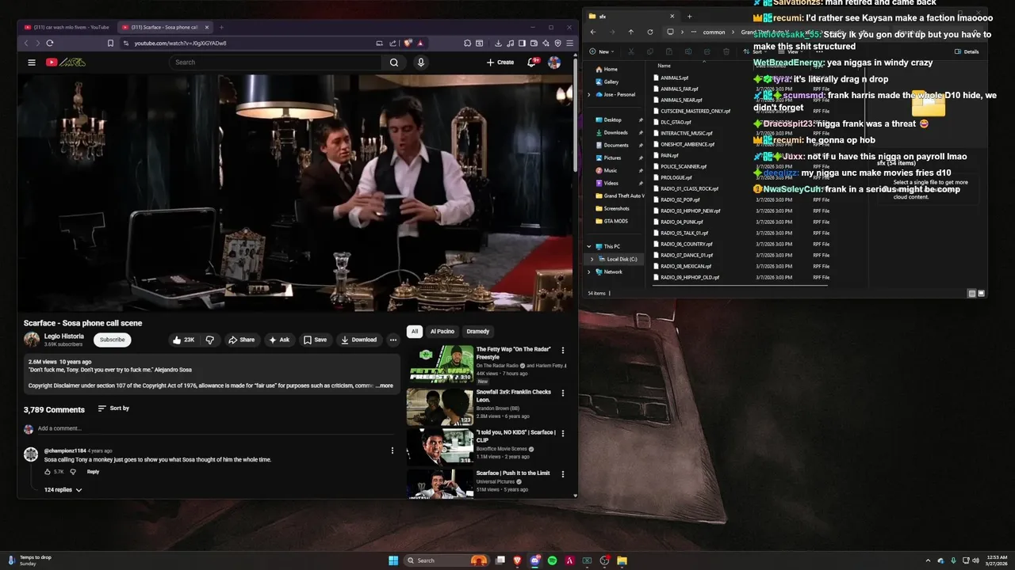This screenshot has height=570, width=1015.
Task: Start voice search with microphone icon
Action: click(x=420, y=63)
